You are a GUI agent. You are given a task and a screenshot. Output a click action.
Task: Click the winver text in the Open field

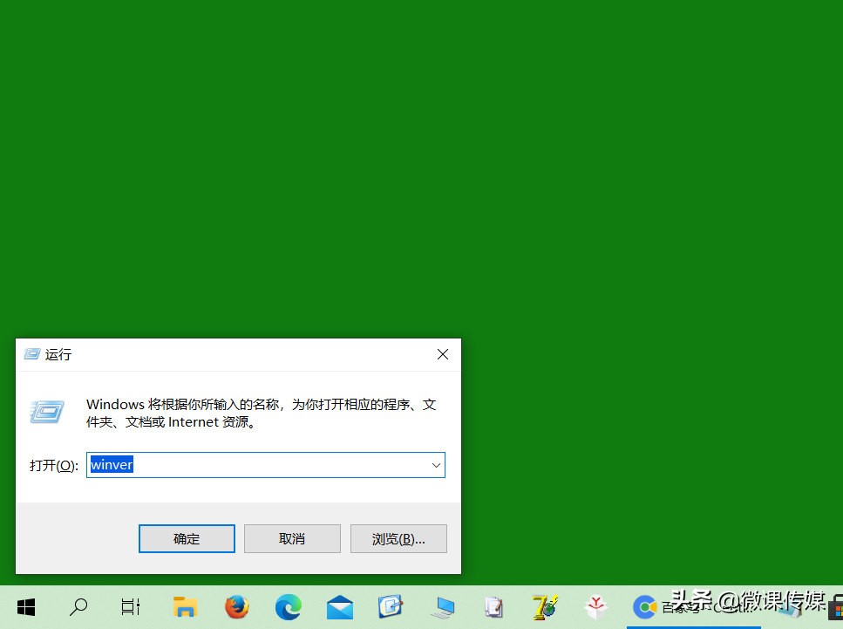pyautogui.click(x=112, y=464)
